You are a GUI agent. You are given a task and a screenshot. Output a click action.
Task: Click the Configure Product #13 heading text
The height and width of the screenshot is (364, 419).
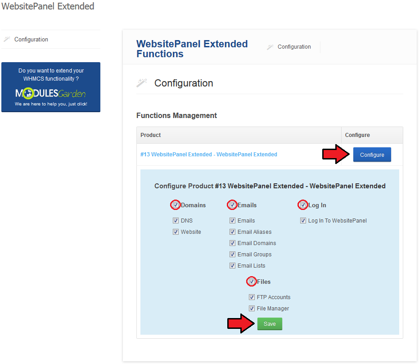tap(270, 186)
